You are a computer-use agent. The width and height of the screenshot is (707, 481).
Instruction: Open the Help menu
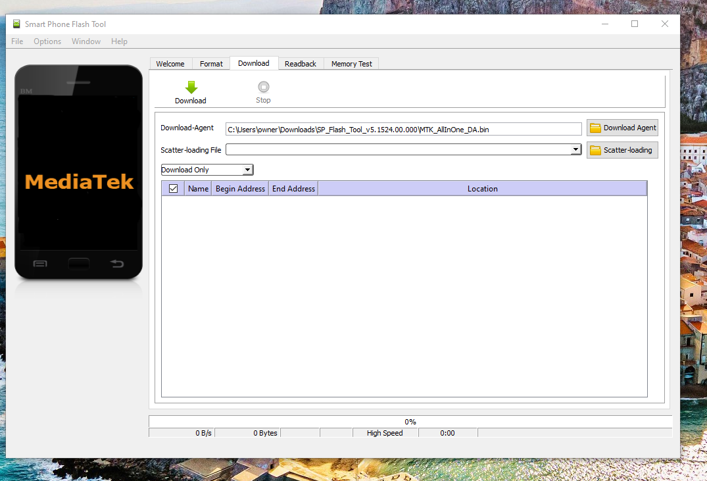pyautogui.click(x=120, y=41)
